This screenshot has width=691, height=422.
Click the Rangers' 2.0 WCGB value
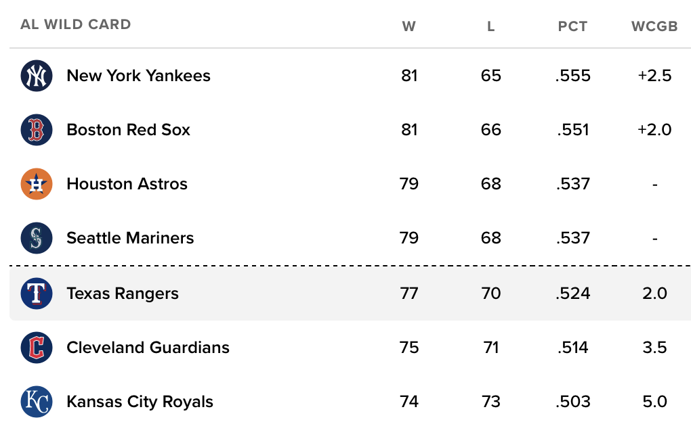[x=654, y=294]
